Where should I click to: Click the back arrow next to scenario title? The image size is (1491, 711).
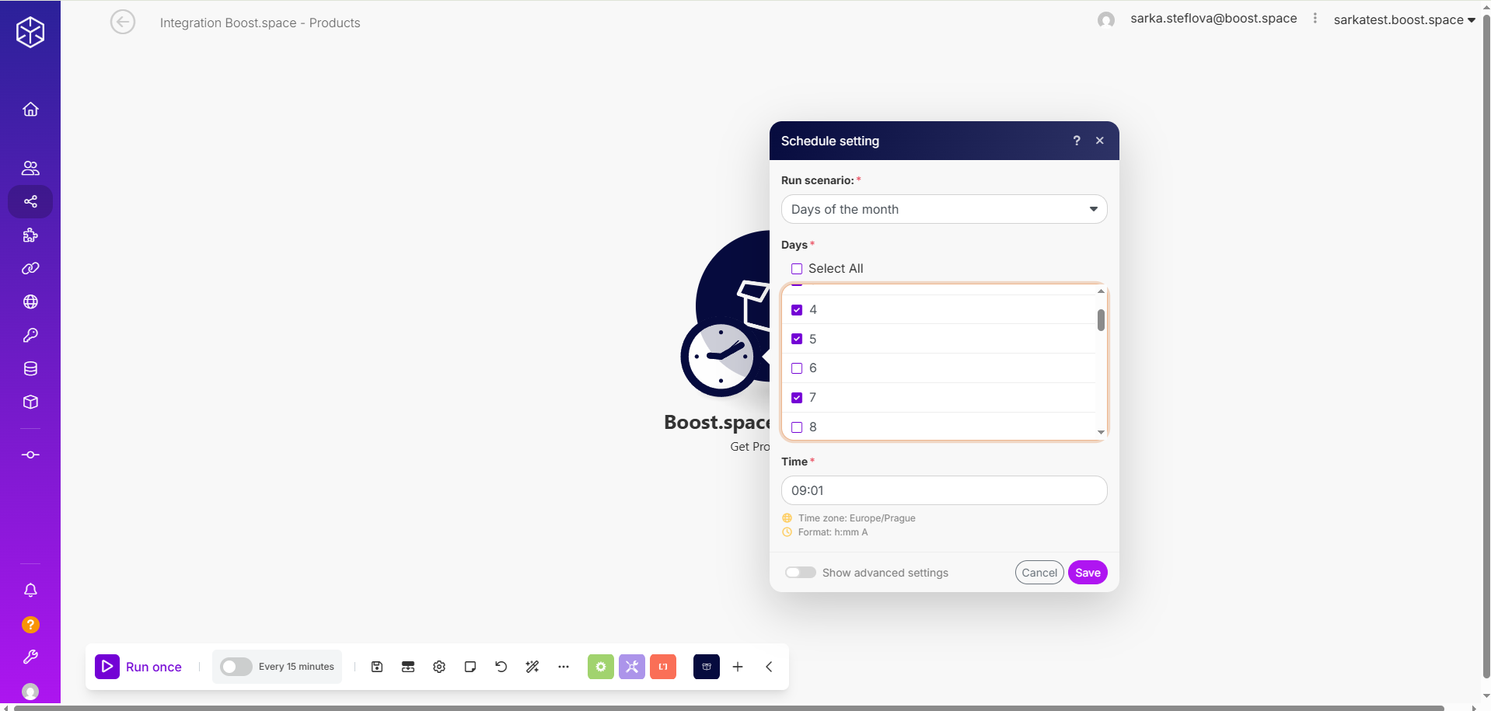pos(123,22)
